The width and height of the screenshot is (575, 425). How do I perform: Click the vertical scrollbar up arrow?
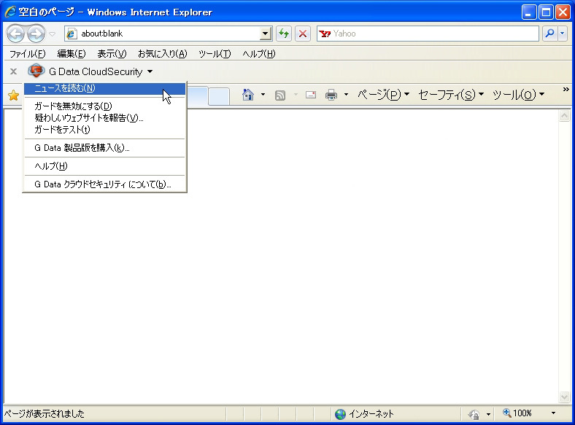click(564, 116)
